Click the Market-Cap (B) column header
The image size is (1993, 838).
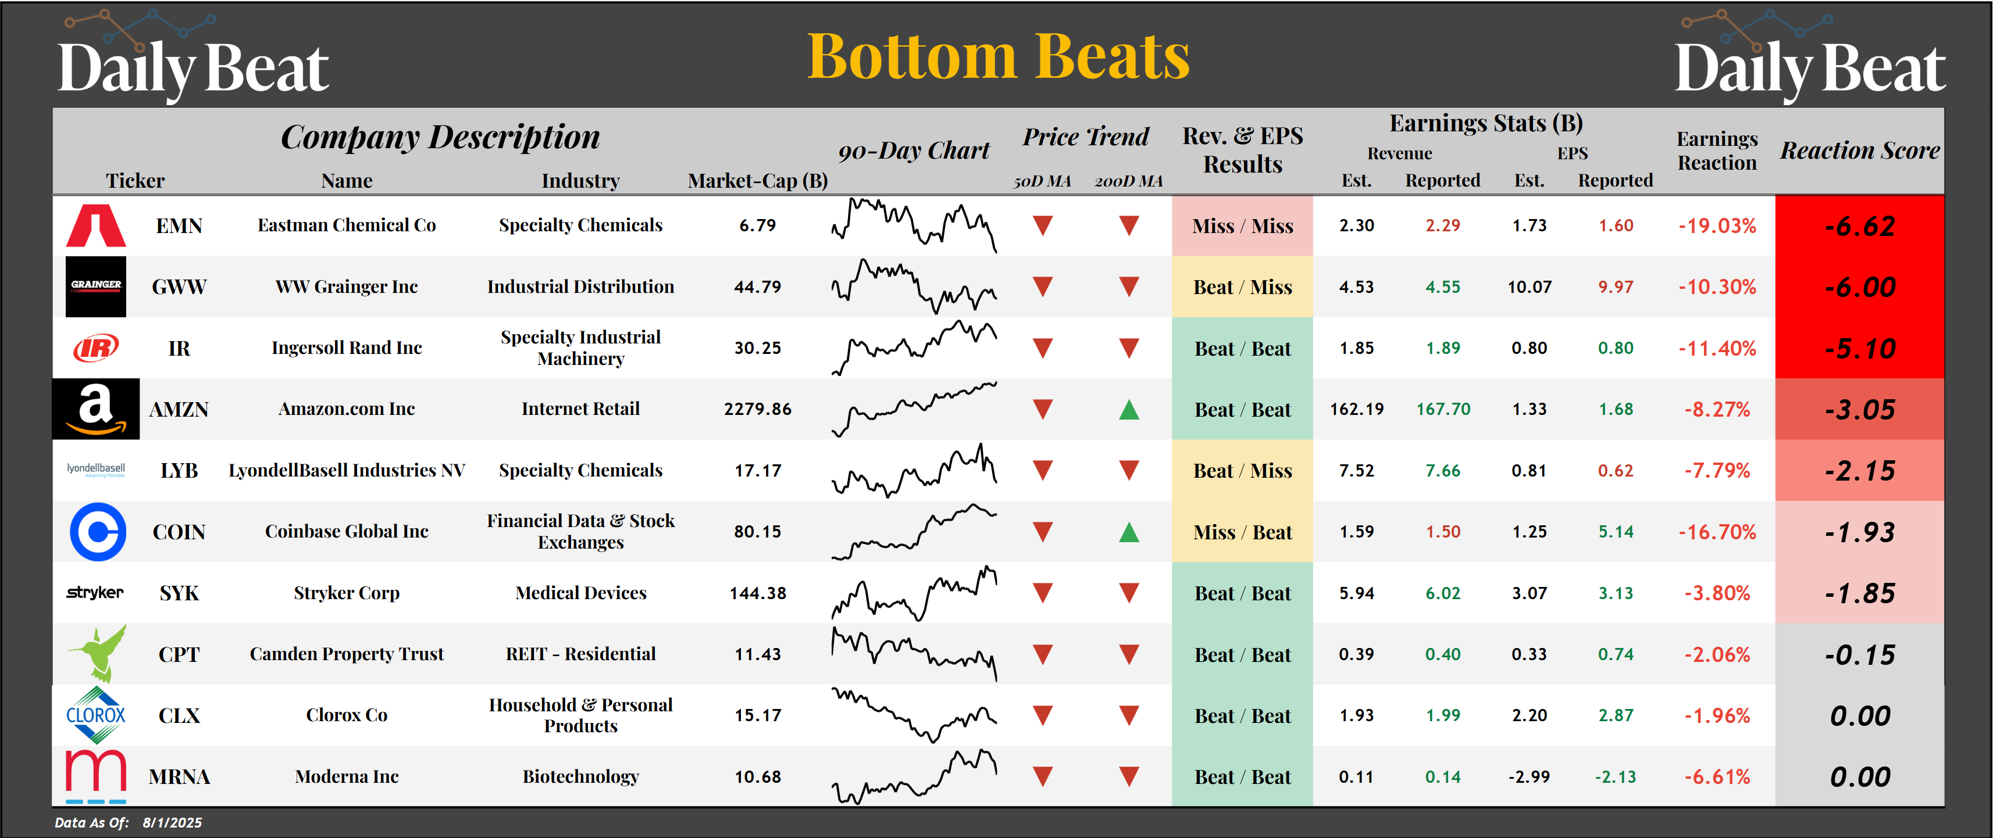[x=757, y=180]
